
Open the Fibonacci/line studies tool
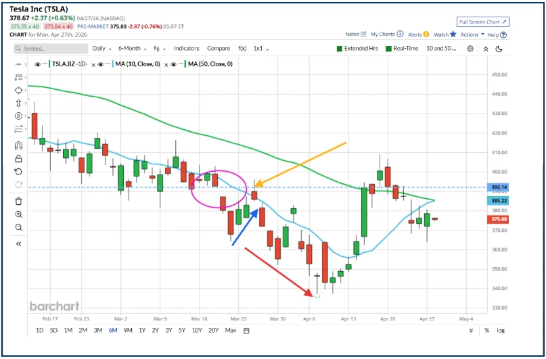click(19, 77)
